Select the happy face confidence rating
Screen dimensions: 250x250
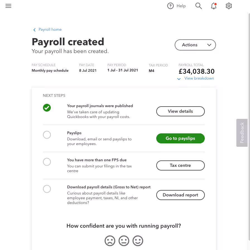[x=138, y=241]
